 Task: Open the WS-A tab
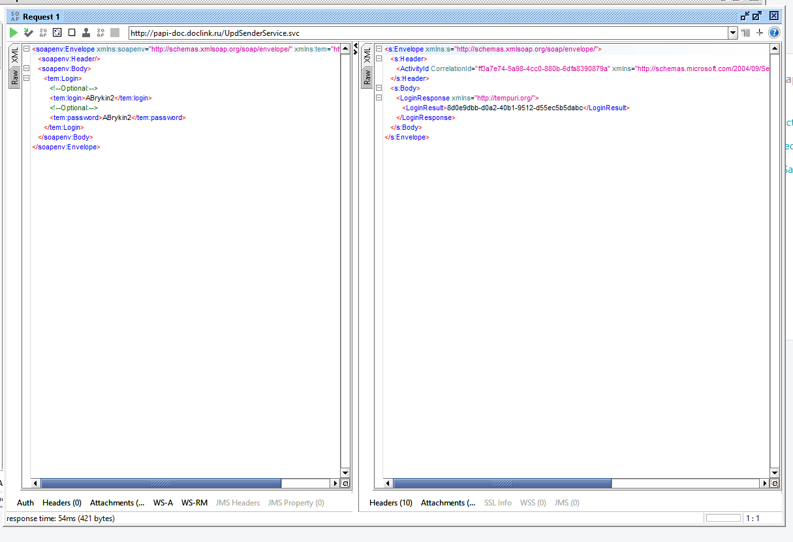coord(163,503)
